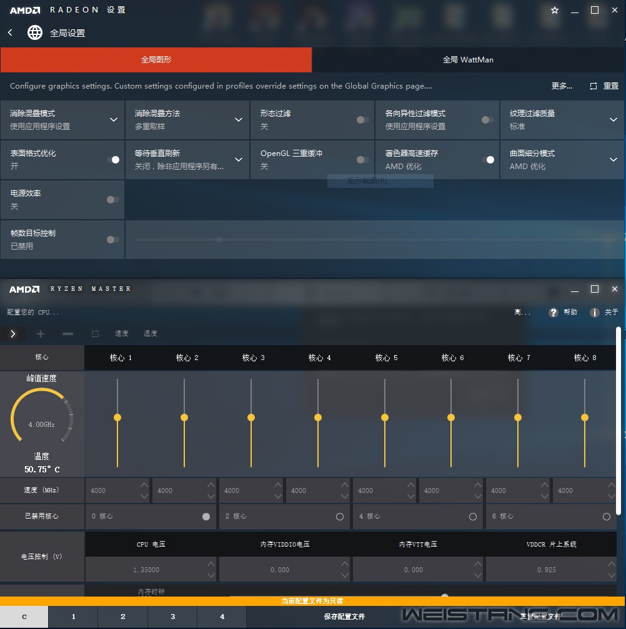Click CPU 电压 value field 1.35000
Screen dimensions: 626x629
[151, 570]
